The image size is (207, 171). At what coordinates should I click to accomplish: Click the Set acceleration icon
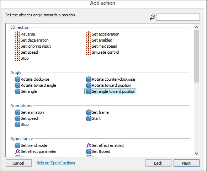pyautogui.click(x=89, y=34)
